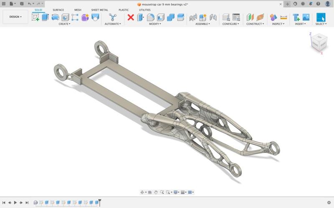Viewport: 334px width, 208px height.
Task: Open the File menu dropdown
Action: pos(13,4)
